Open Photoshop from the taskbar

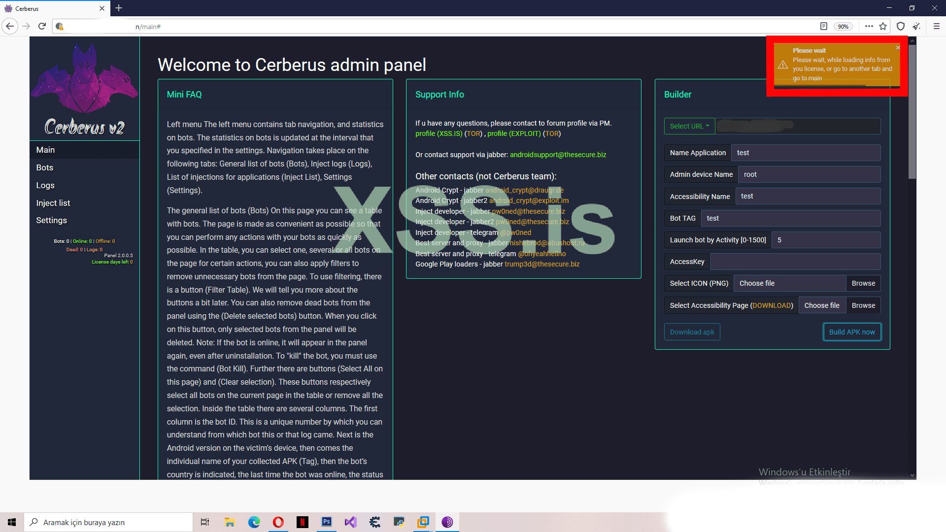pyautogui.click(x=326, y=522)
